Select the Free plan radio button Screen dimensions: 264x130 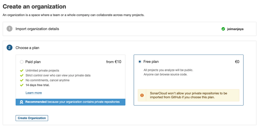click(140, 62)
